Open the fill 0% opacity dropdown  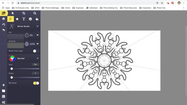pyautogui.click(x=37, y=35)
